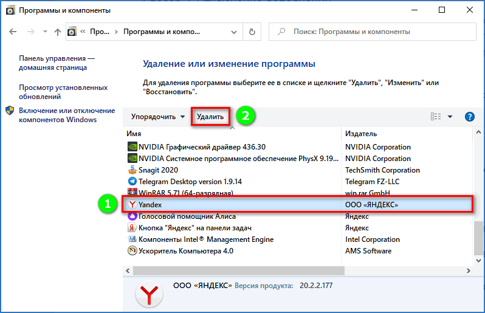Image resolution: width=485 pixels, height=313 pixels.
Task: Click the Удалить button
Action: click(210, 117)
